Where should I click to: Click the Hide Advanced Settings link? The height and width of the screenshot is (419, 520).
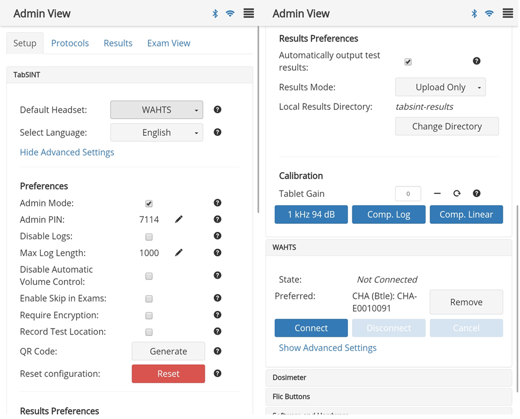tap(67, 152)
